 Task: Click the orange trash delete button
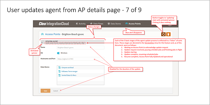click(x=168, y=34)
